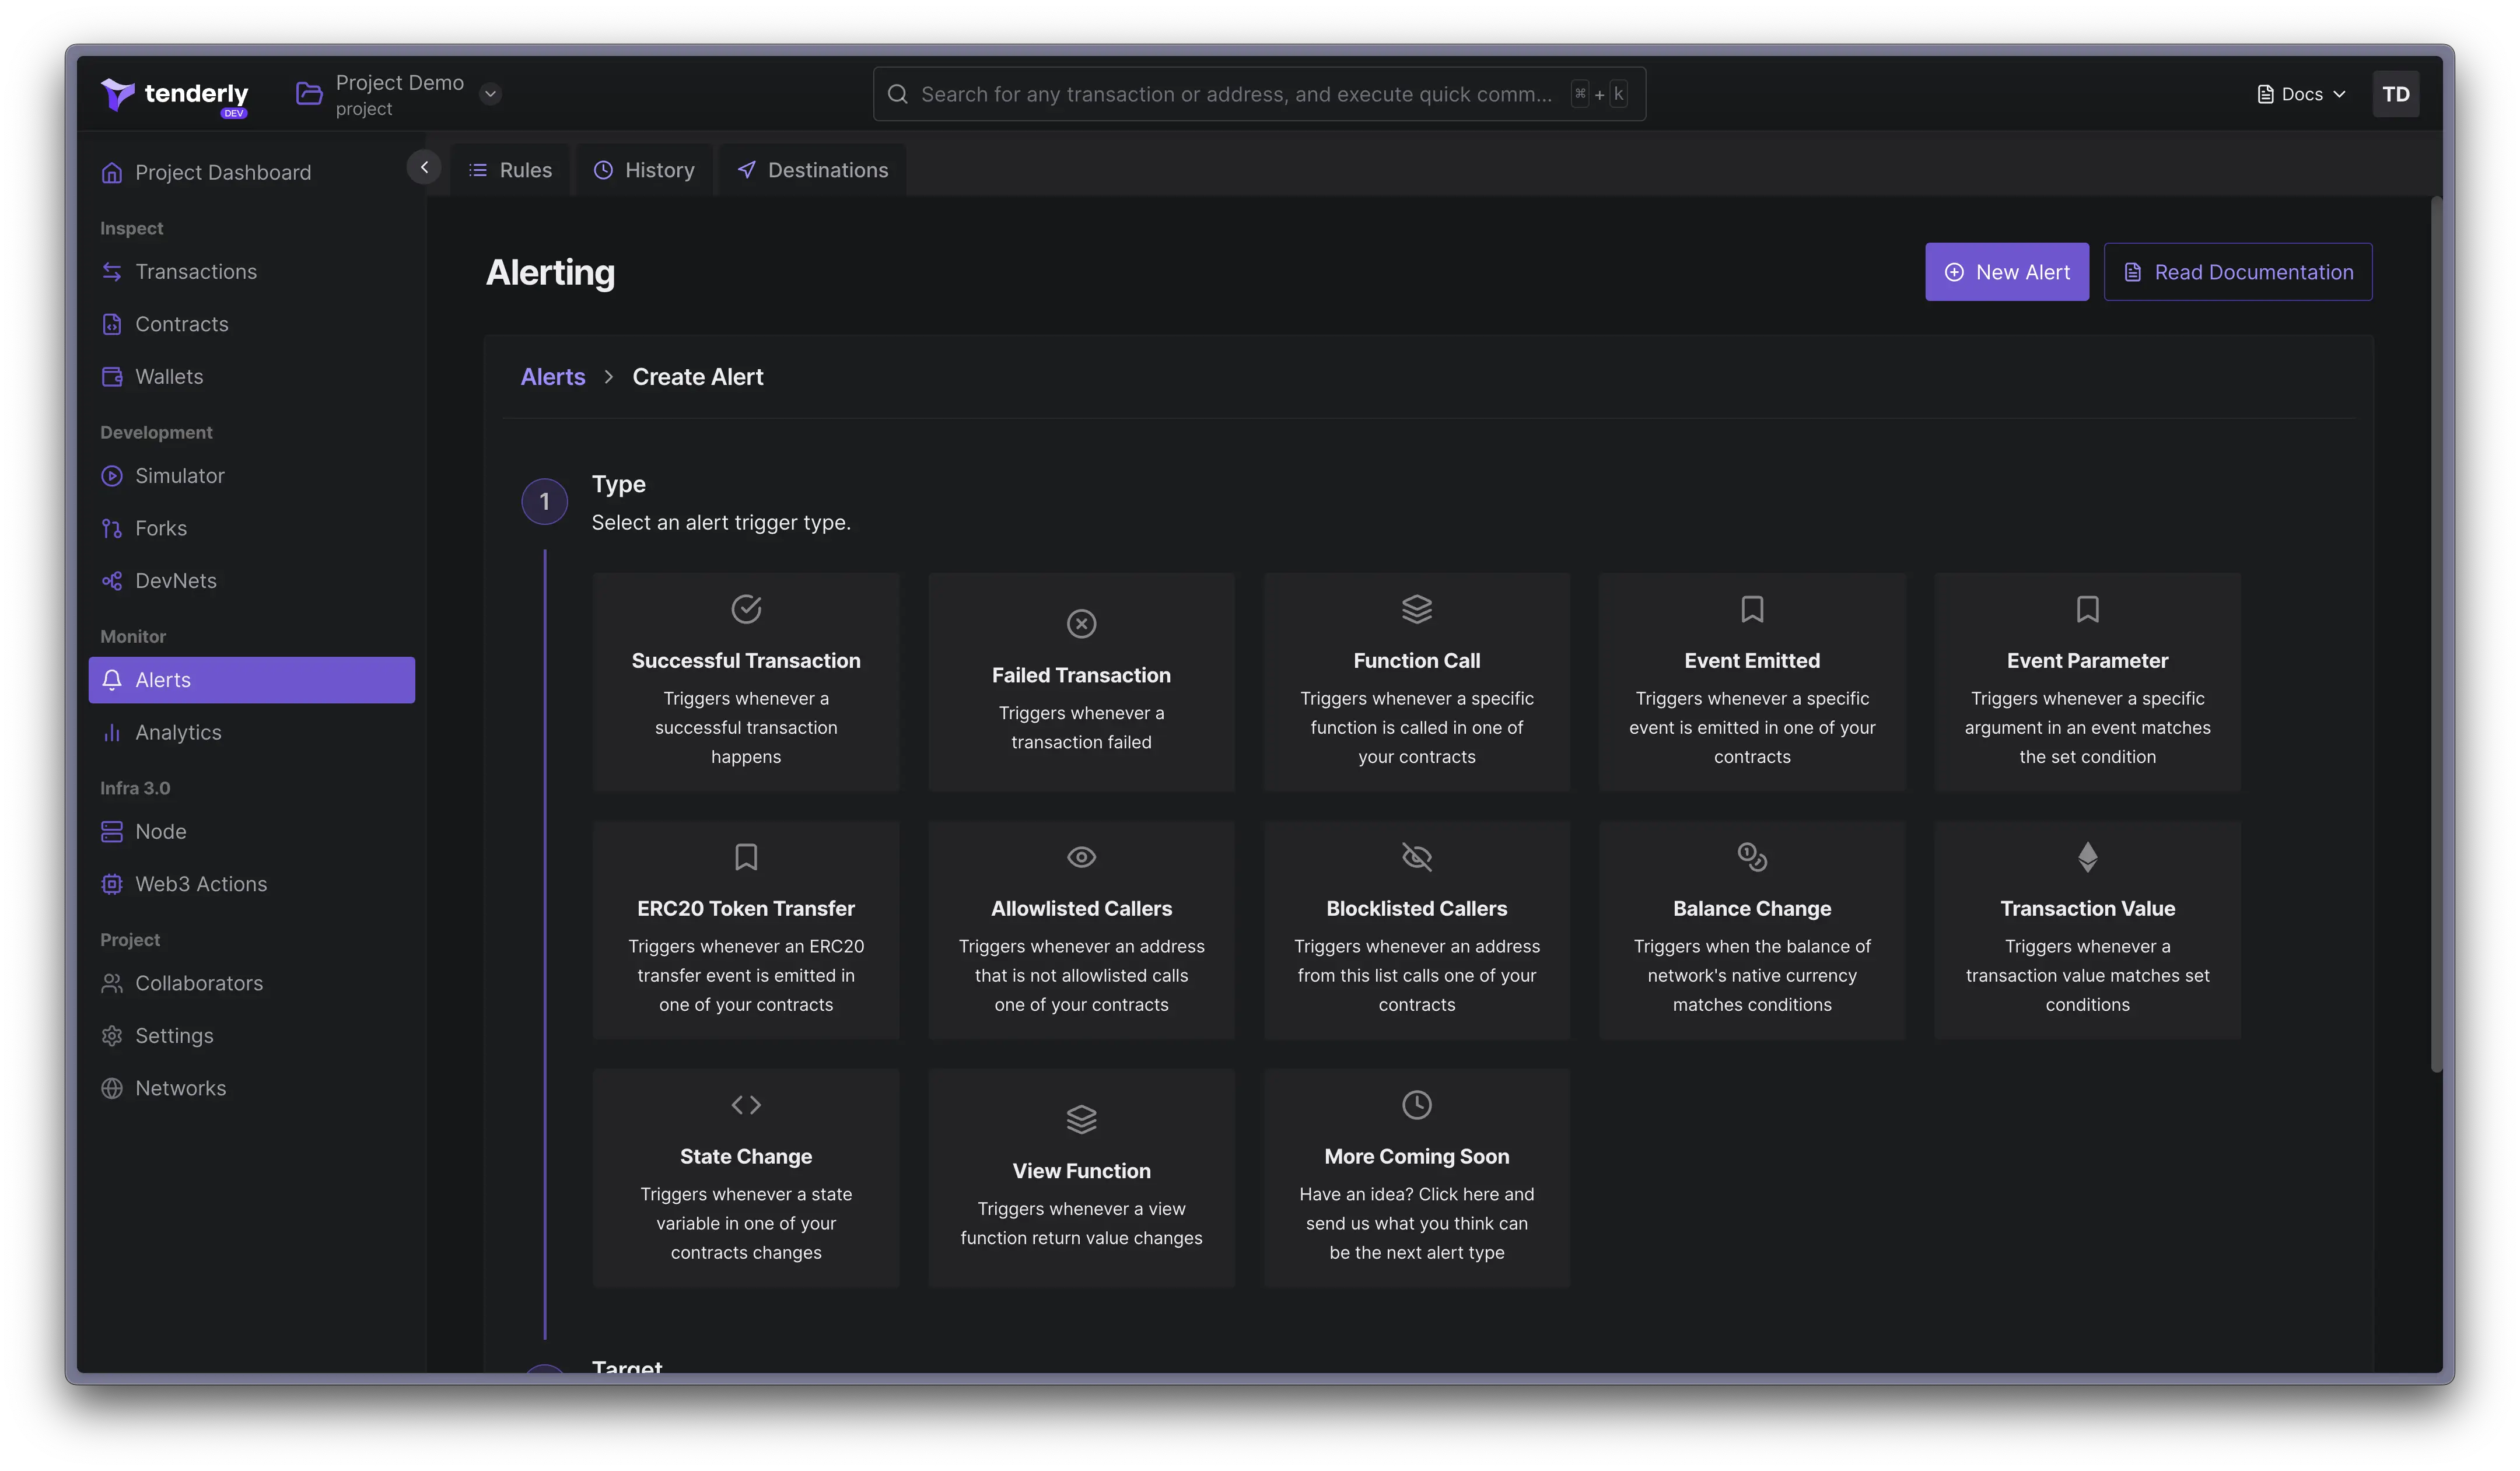Select Event Parameter bookmark icon
This screenshot has width=2520, height=1471.
click(x=2087, y=609)
